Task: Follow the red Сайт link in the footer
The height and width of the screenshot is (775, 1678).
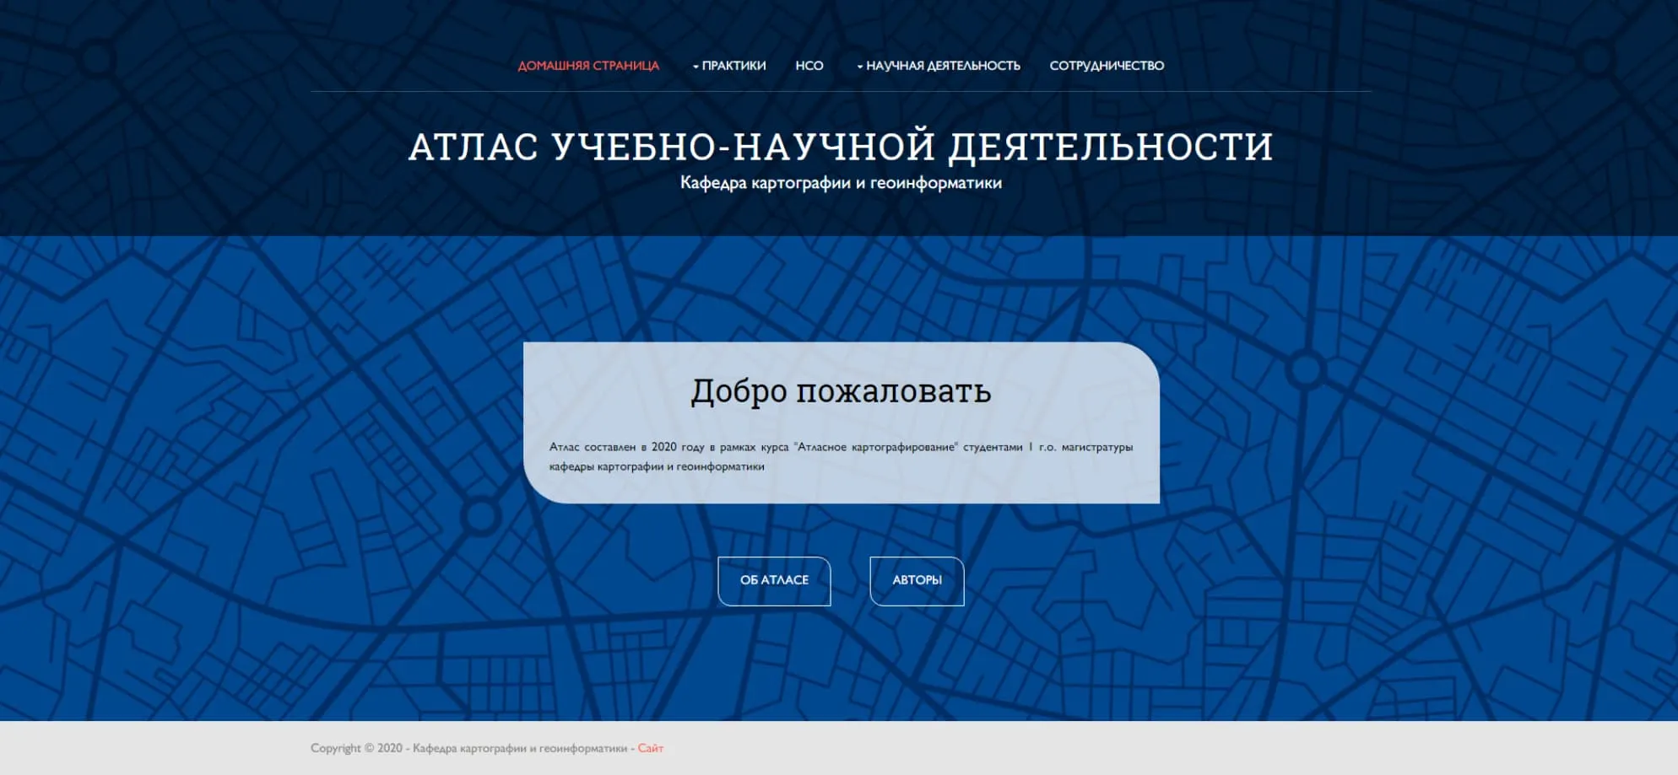Action: coord(650,748)
